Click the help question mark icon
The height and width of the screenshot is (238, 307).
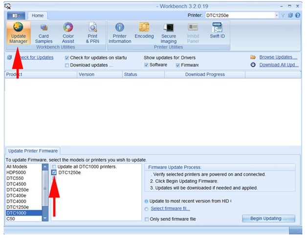click(x=298, y=15)
